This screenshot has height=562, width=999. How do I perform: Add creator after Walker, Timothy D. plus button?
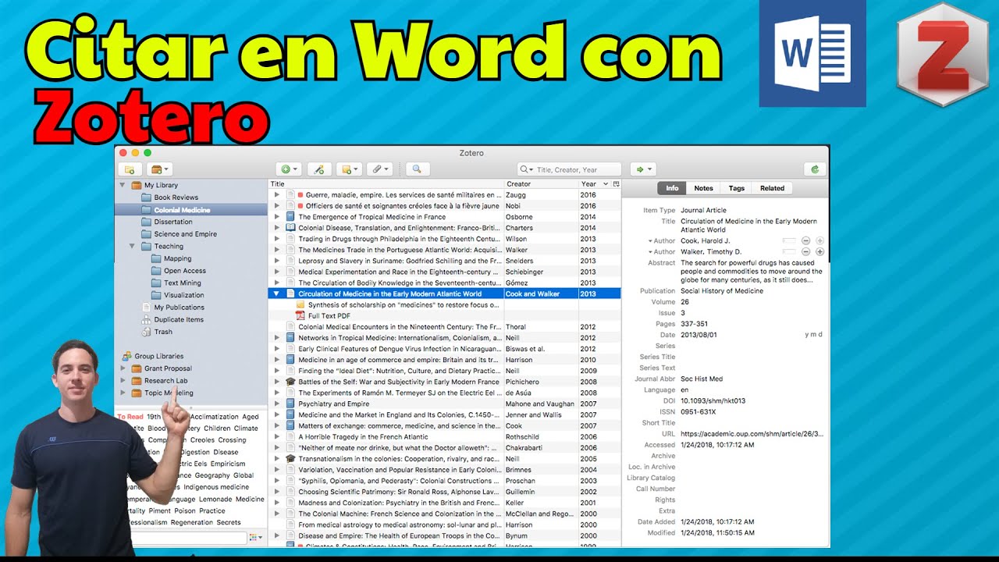pyautogui.click(x=819, y=252)
